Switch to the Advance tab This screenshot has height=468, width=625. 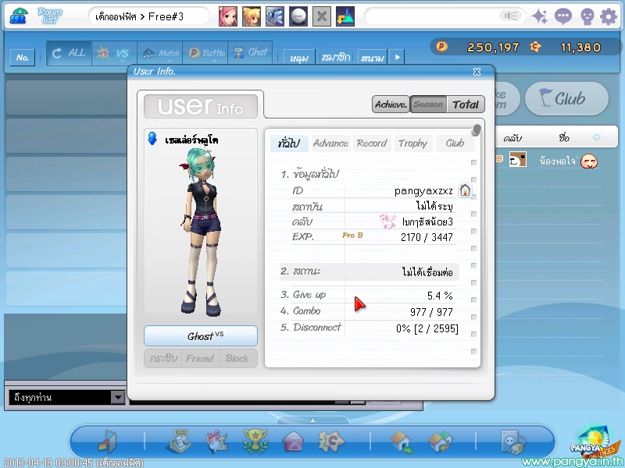tap(330, 144)
